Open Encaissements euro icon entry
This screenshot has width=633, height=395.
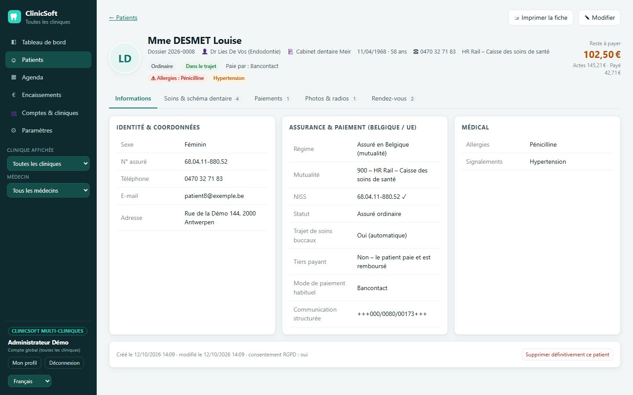14,95
